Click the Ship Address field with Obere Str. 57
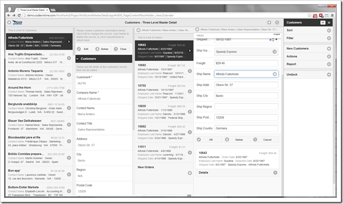 (x=246, y=85)
